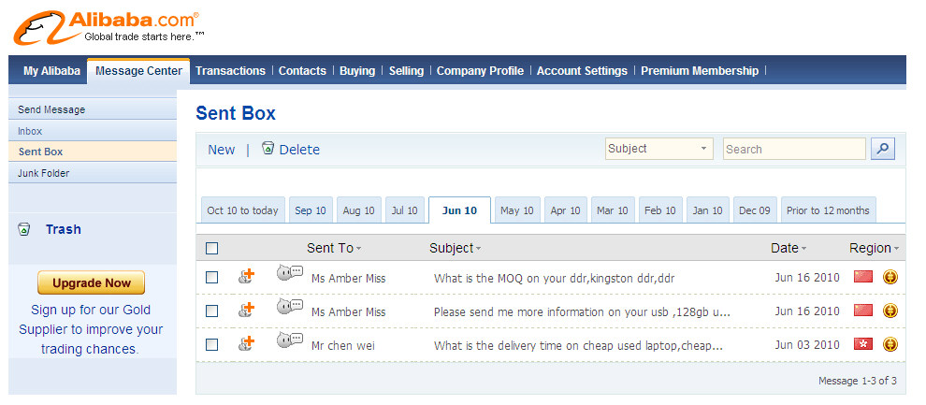Check the box for MOQ message row
This screenshot has width=926, height=405.
(211, 277)
